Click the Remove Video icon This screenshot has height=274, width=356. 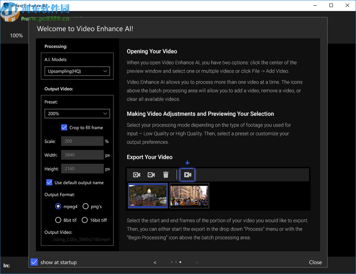coord(151,175)
